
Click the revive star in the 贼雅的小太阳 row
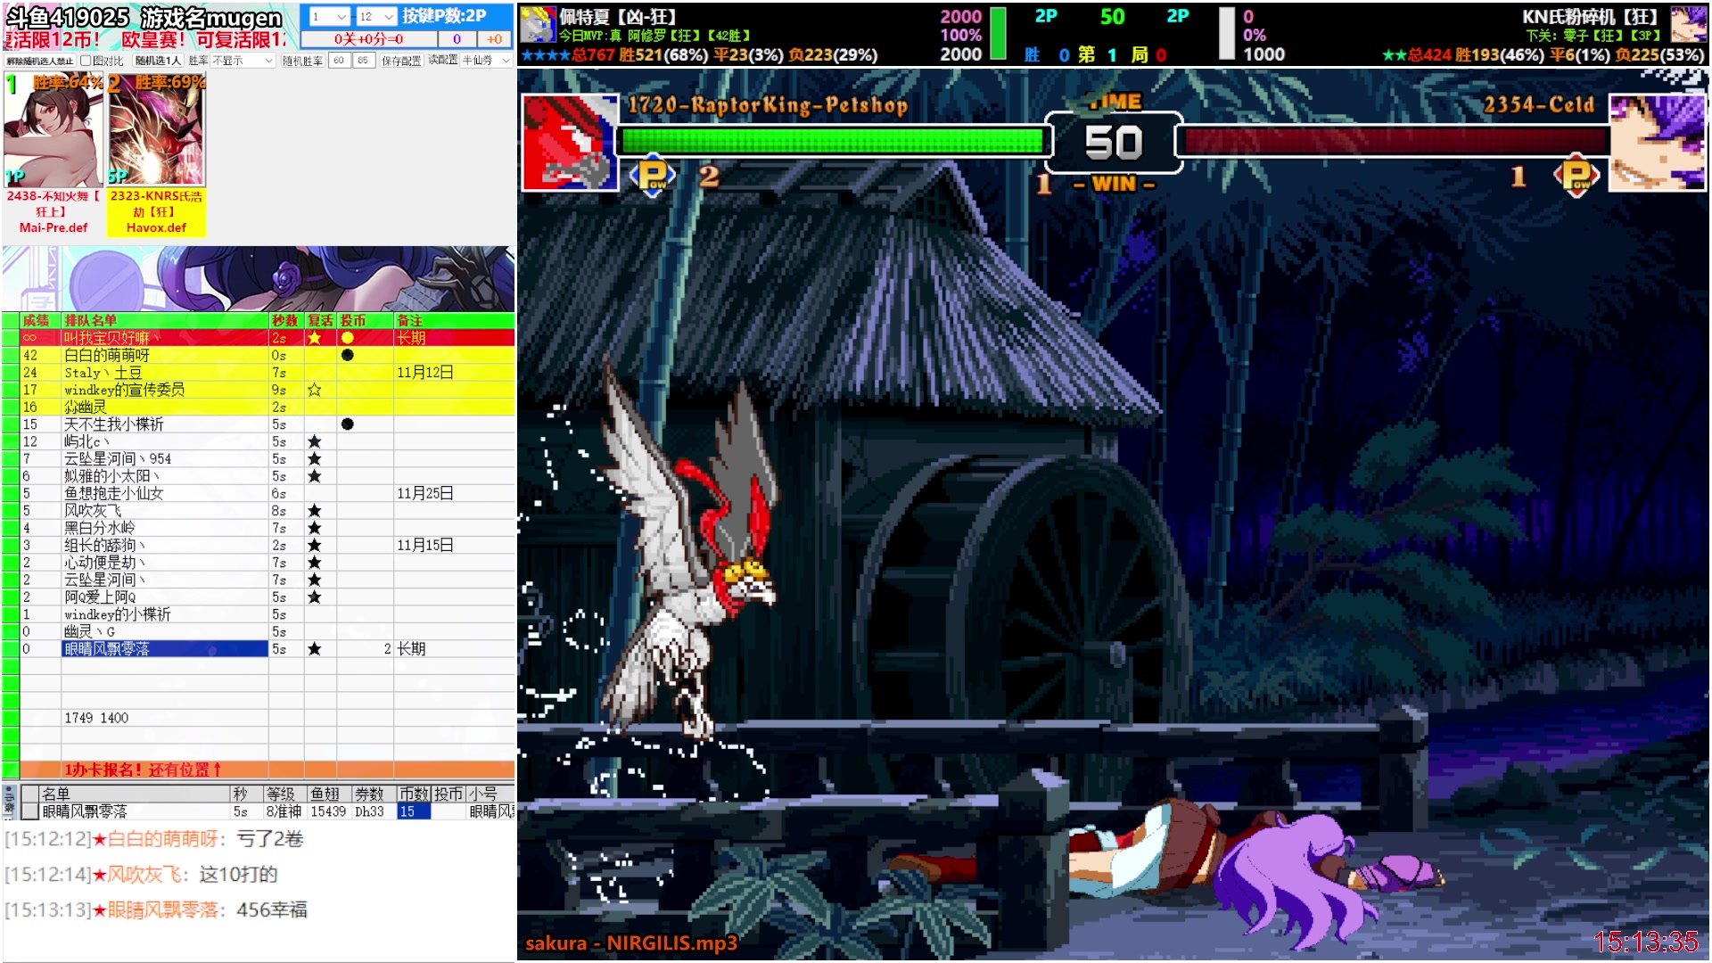point(315,476)
